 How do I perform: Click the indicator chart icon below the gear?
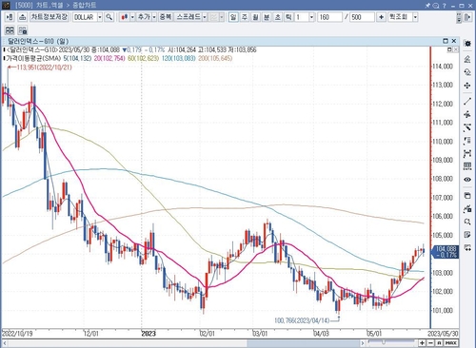click(x=467, y=59)
